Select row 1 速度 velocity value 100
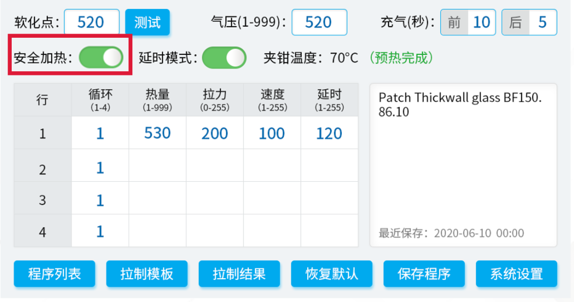 click(272, 133)
